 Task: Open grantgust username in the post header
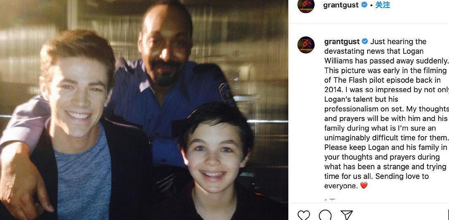click(x=341, y=5)
